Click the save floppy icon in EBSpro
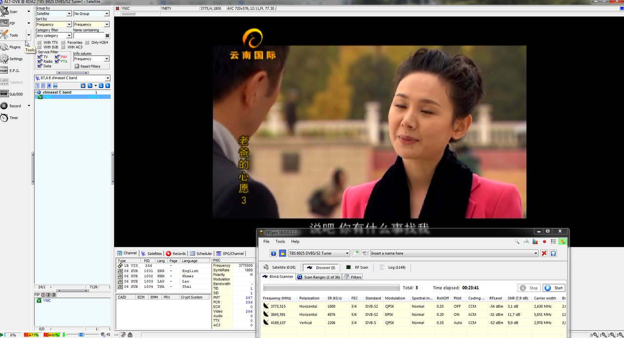The image size is (624, 338). (553, 253)
